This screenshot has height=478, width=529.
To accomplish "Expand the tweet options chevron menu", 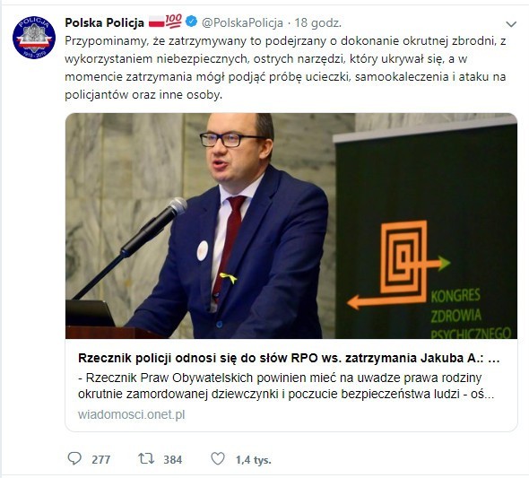I will coord(511,24).
